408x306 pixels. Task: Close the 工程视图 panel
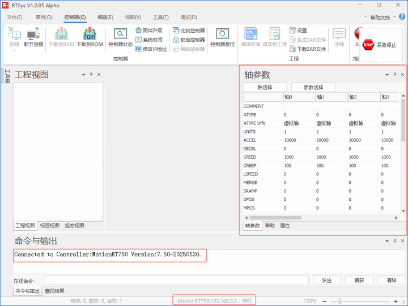[99, 75]
